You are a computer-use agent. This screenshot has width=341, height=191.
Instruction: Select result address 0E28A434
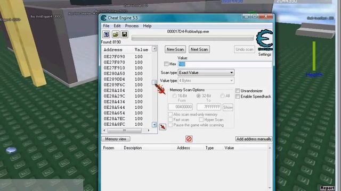(114, 102)
